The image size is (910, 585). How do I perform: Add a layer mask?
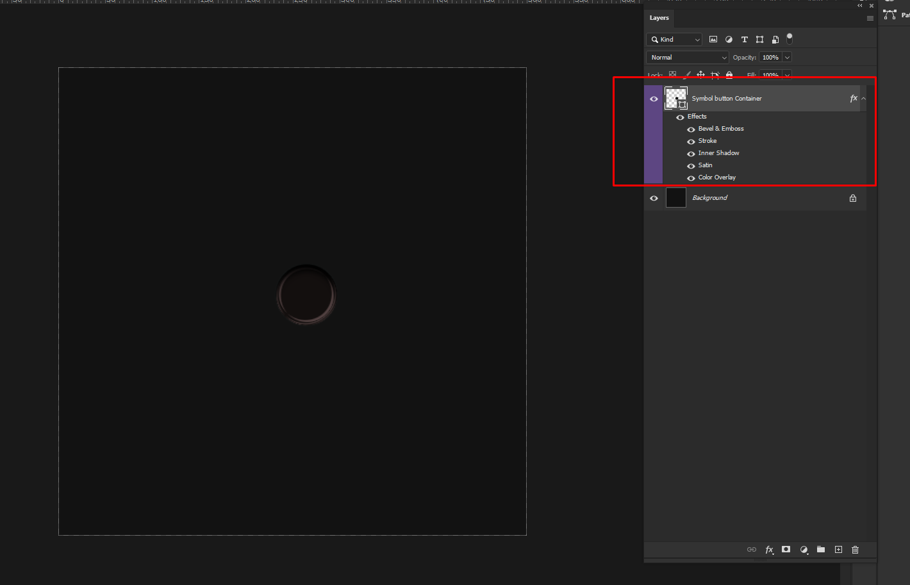click(x=786, y=549)
